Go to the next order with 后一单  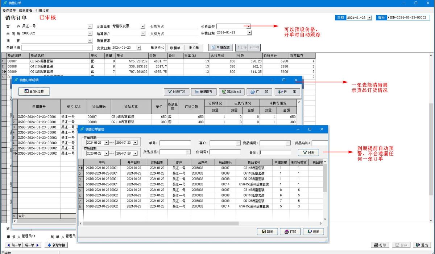click(x=32, y=245)
